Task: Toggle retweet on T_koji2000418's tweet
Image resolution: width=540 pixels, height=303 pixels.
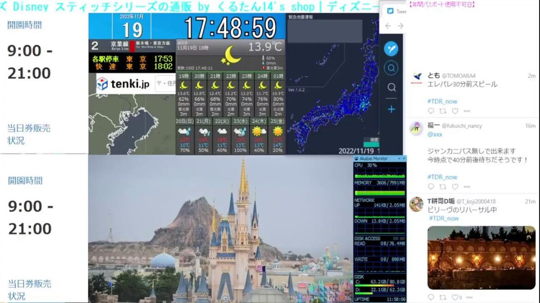Action: coord(444,297)
